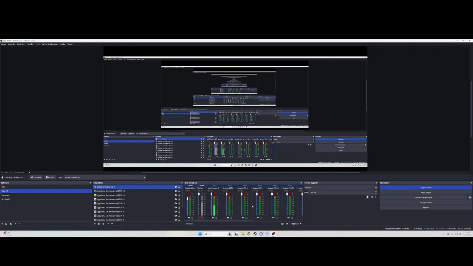Move the selected source down
Viewport: 473px width, 266px height.
coord(112,224)
